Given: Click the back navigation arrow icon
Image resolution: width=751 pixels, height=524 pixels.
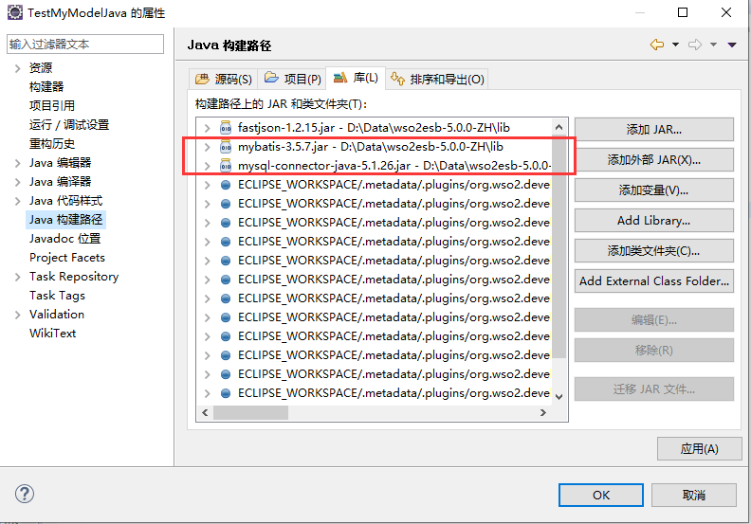Looking at the screenshot, I should (656, 45).
